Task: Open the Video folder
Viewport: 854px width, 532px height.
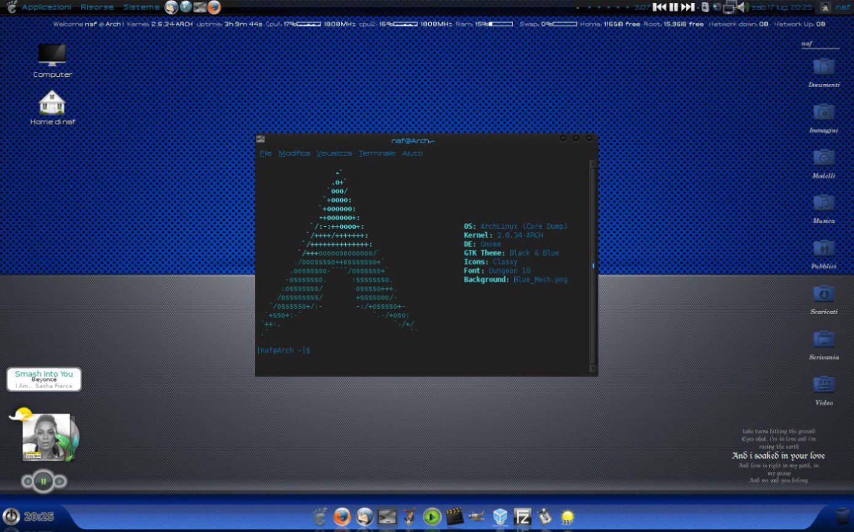Action: click(x=824, y=390)
